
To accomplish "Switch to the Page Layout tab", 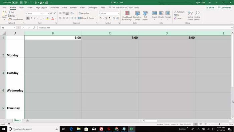I will pyautogui.click(x=41, y=7).
